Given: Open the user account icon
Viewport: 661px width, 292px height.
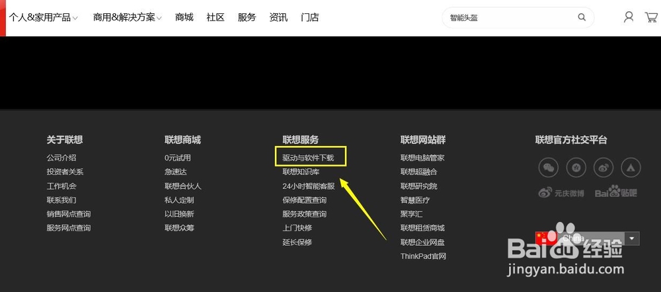Looking at the screenshot, I should click(629, 17).
